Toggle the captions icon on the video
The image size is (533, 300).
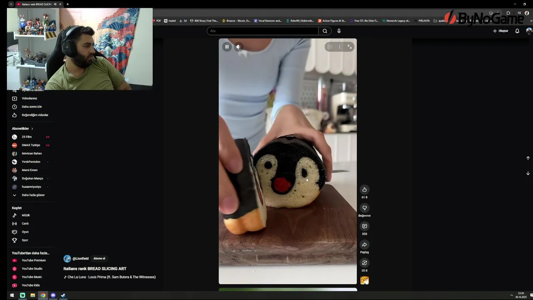pyautogui.click(x=329, y=47)
